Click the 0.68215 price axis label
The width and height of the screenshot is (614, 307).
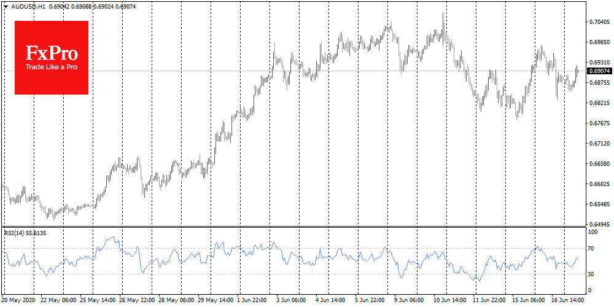pyautogui.click(x=599, y=103)
